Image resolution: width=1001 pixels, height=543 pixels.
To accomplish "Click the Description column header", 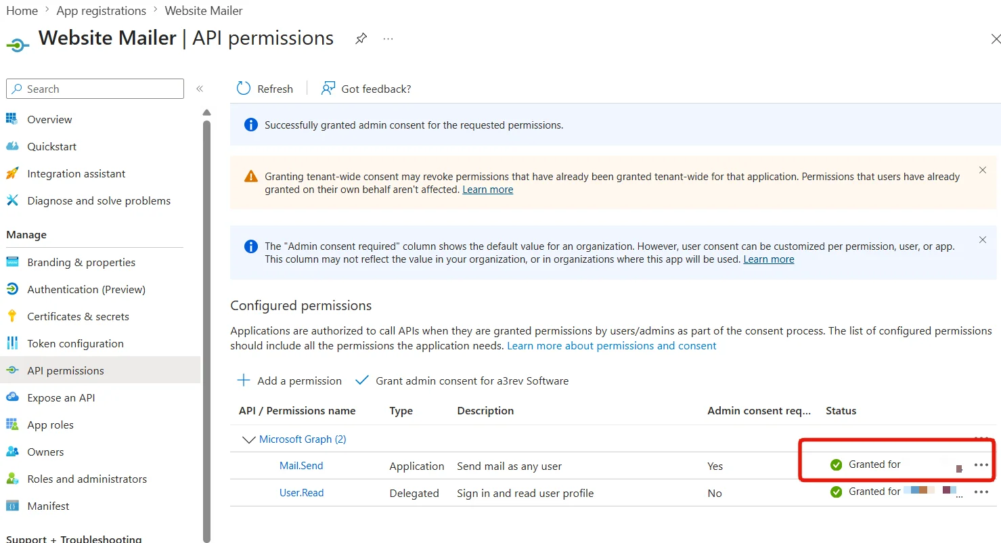I will click(485, 411).
